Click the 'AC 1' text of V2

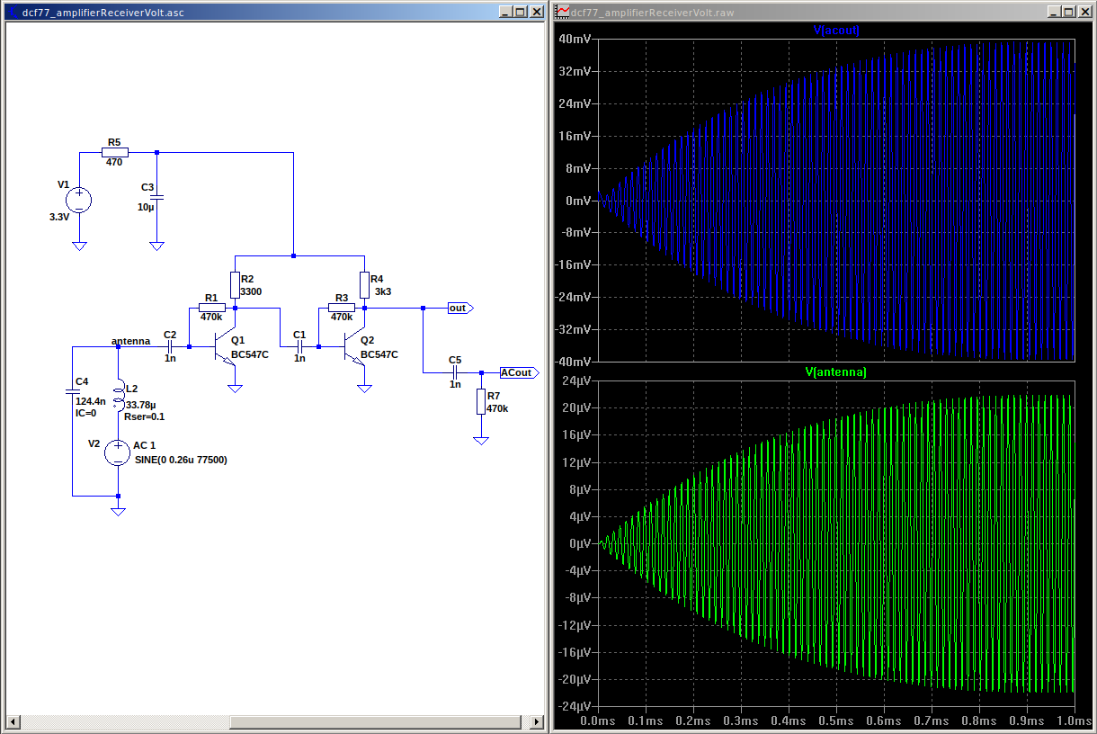[x=144, y=446]
